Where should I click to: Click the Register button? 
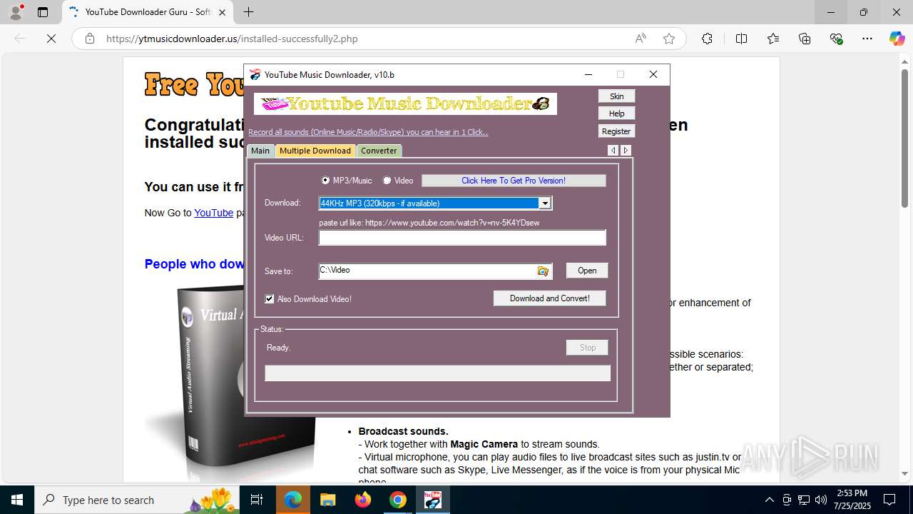[x=616, y=131]
